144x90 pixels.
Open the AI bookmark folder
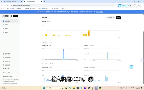51,8
